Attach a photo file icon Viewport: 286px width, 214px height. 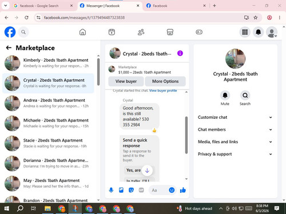pos(121,190)
